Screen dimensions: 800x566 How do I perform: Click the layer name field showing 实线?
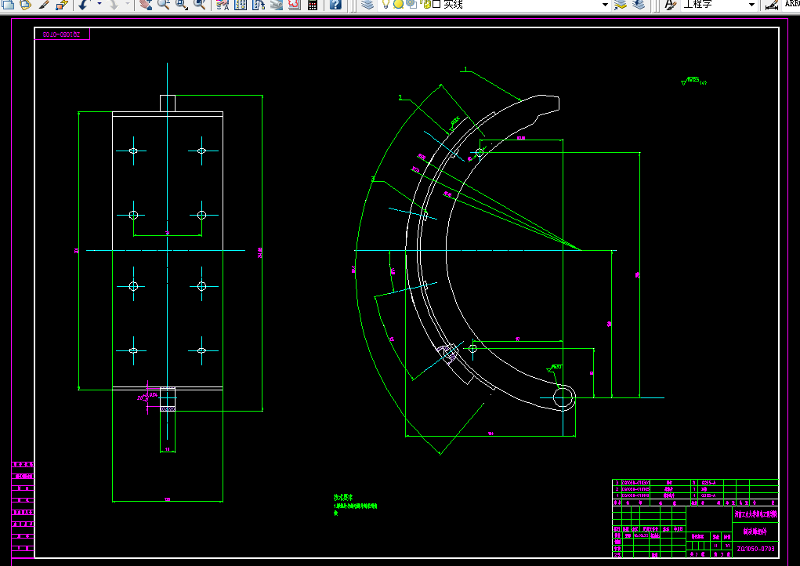(453, 5)
